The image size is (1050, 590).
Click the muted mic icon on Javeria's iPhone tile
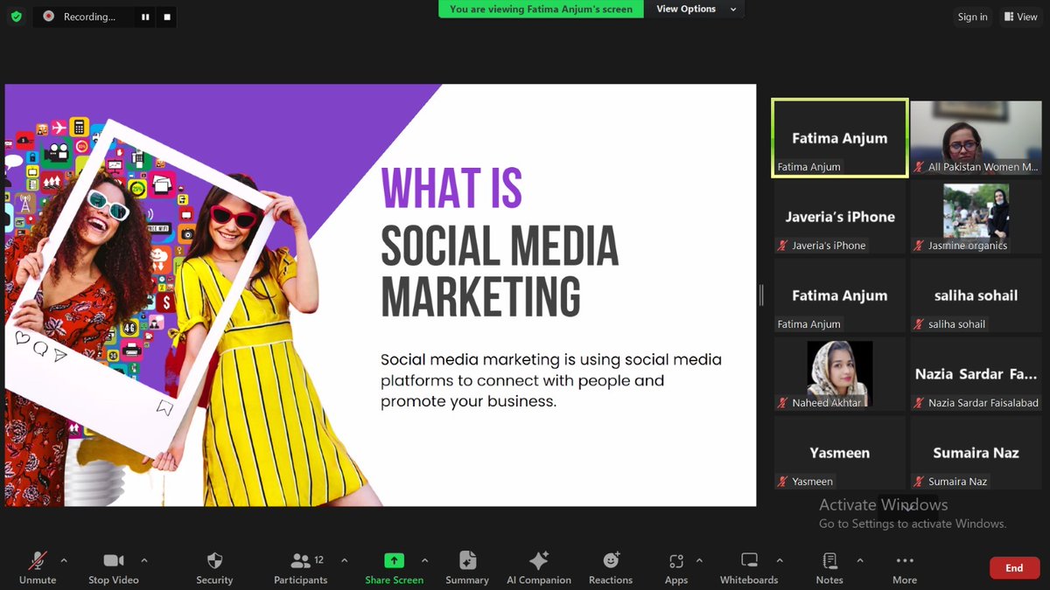point(783,246)
